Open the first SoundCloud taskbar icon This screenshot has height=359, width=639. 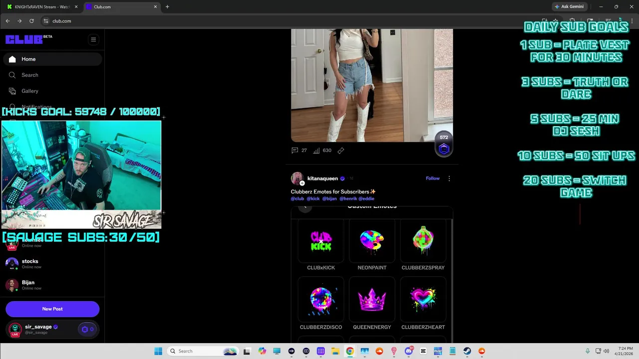pyautogui.click(x=379, y=351)
